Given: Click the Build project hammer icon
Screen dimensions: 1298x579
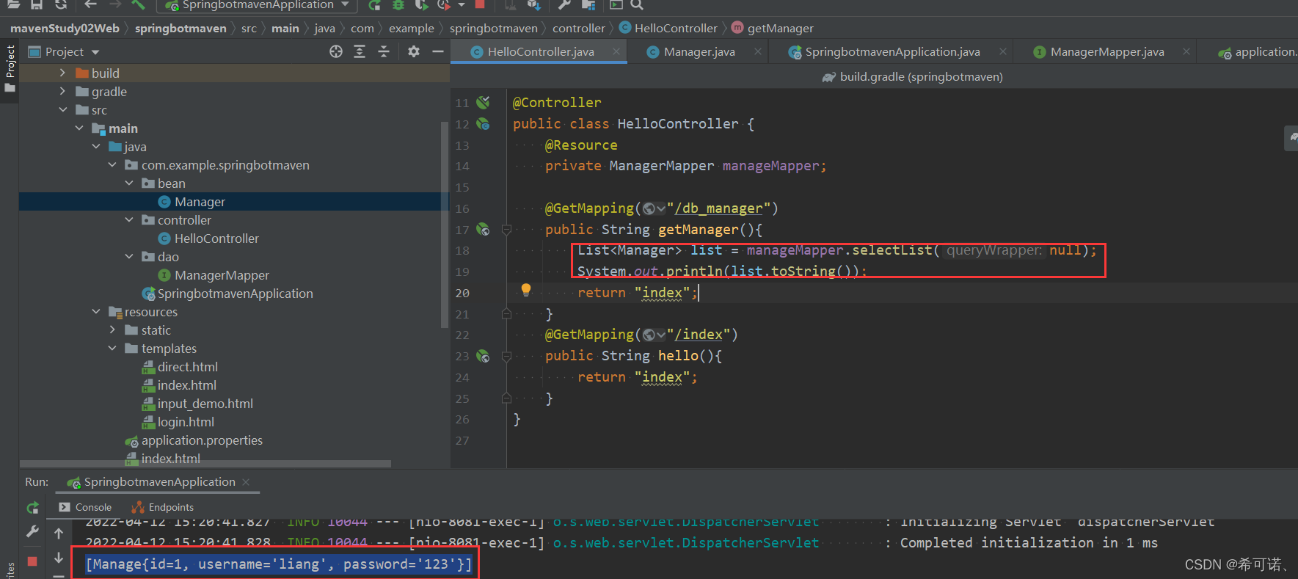Looking at the screenshot, I should 138,4.
